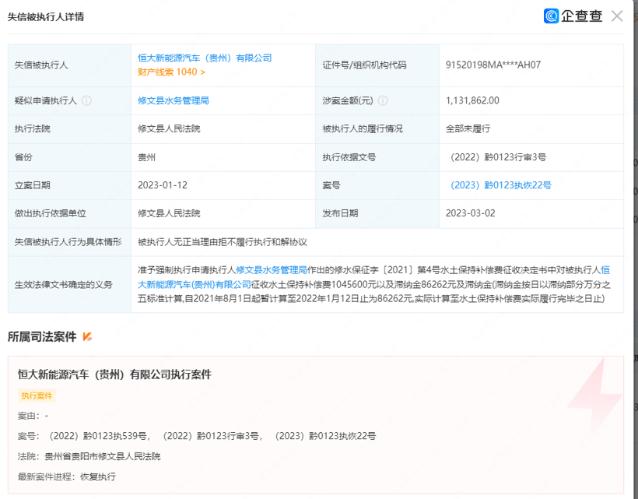Viewport: 638px width, 499px height.
Task: Click the 失信被执行人详情 dialog title
Action: click(x=46, y=16)
